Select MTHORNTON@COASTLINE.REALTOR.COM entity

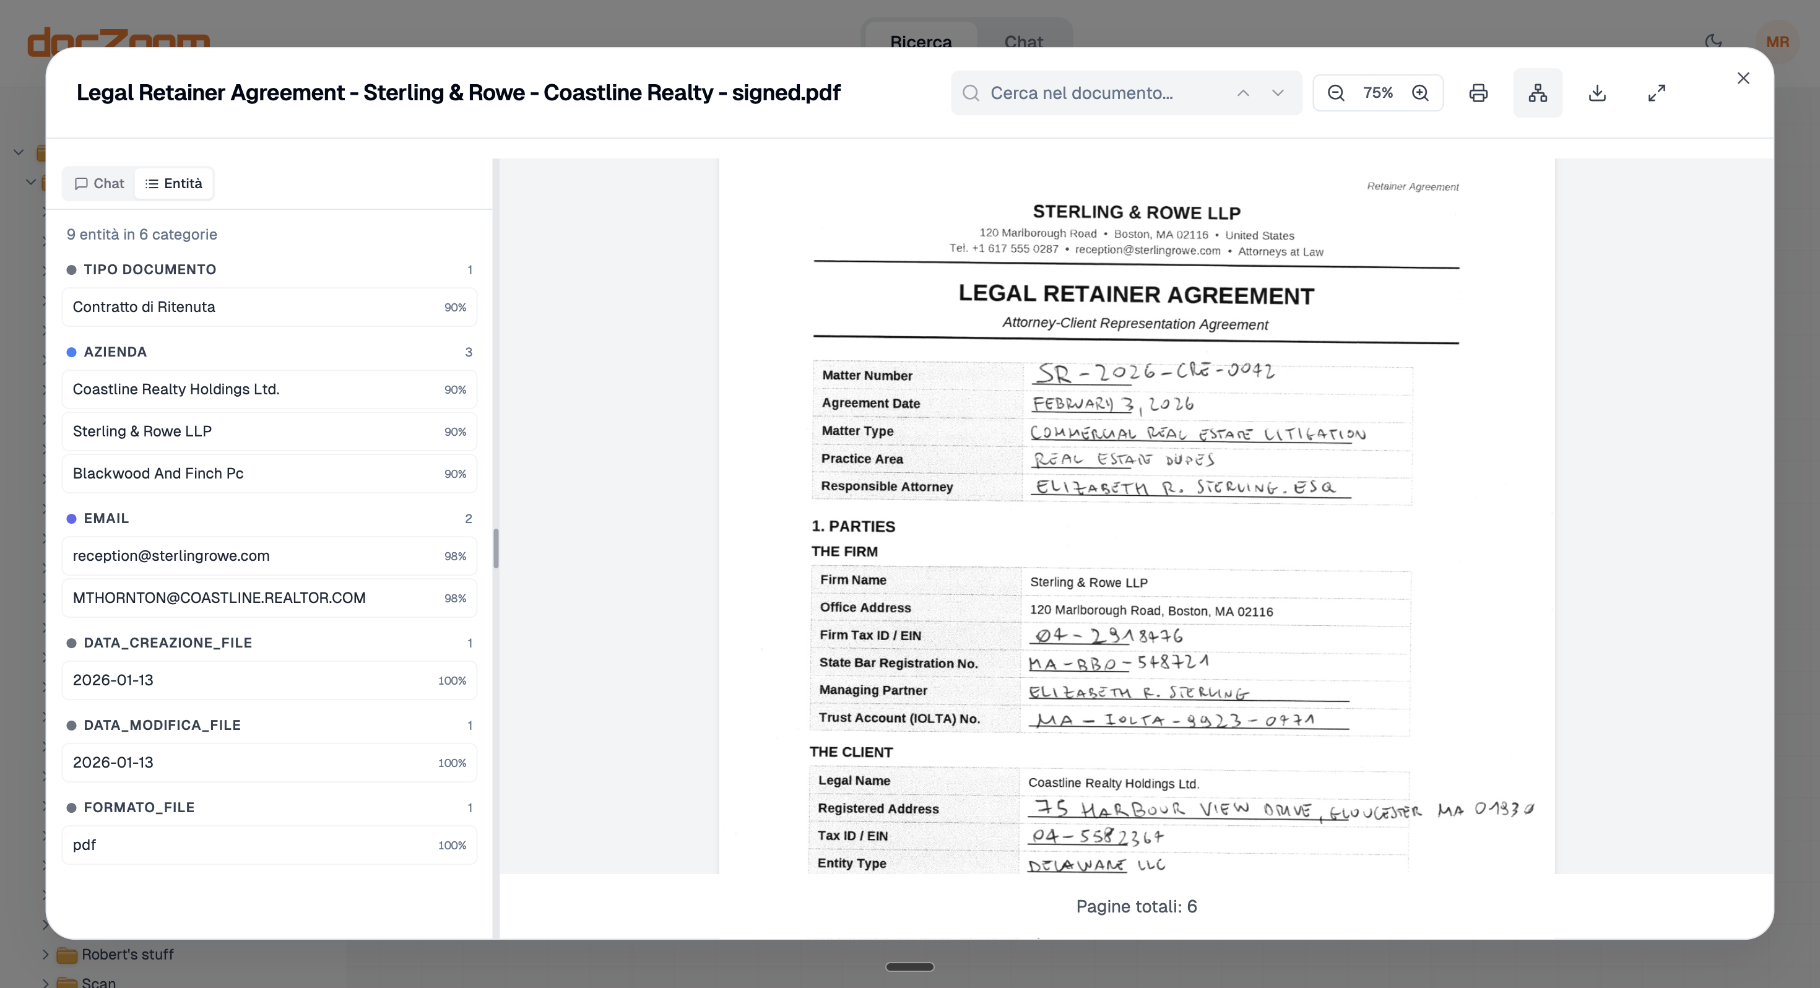point(269,598)
